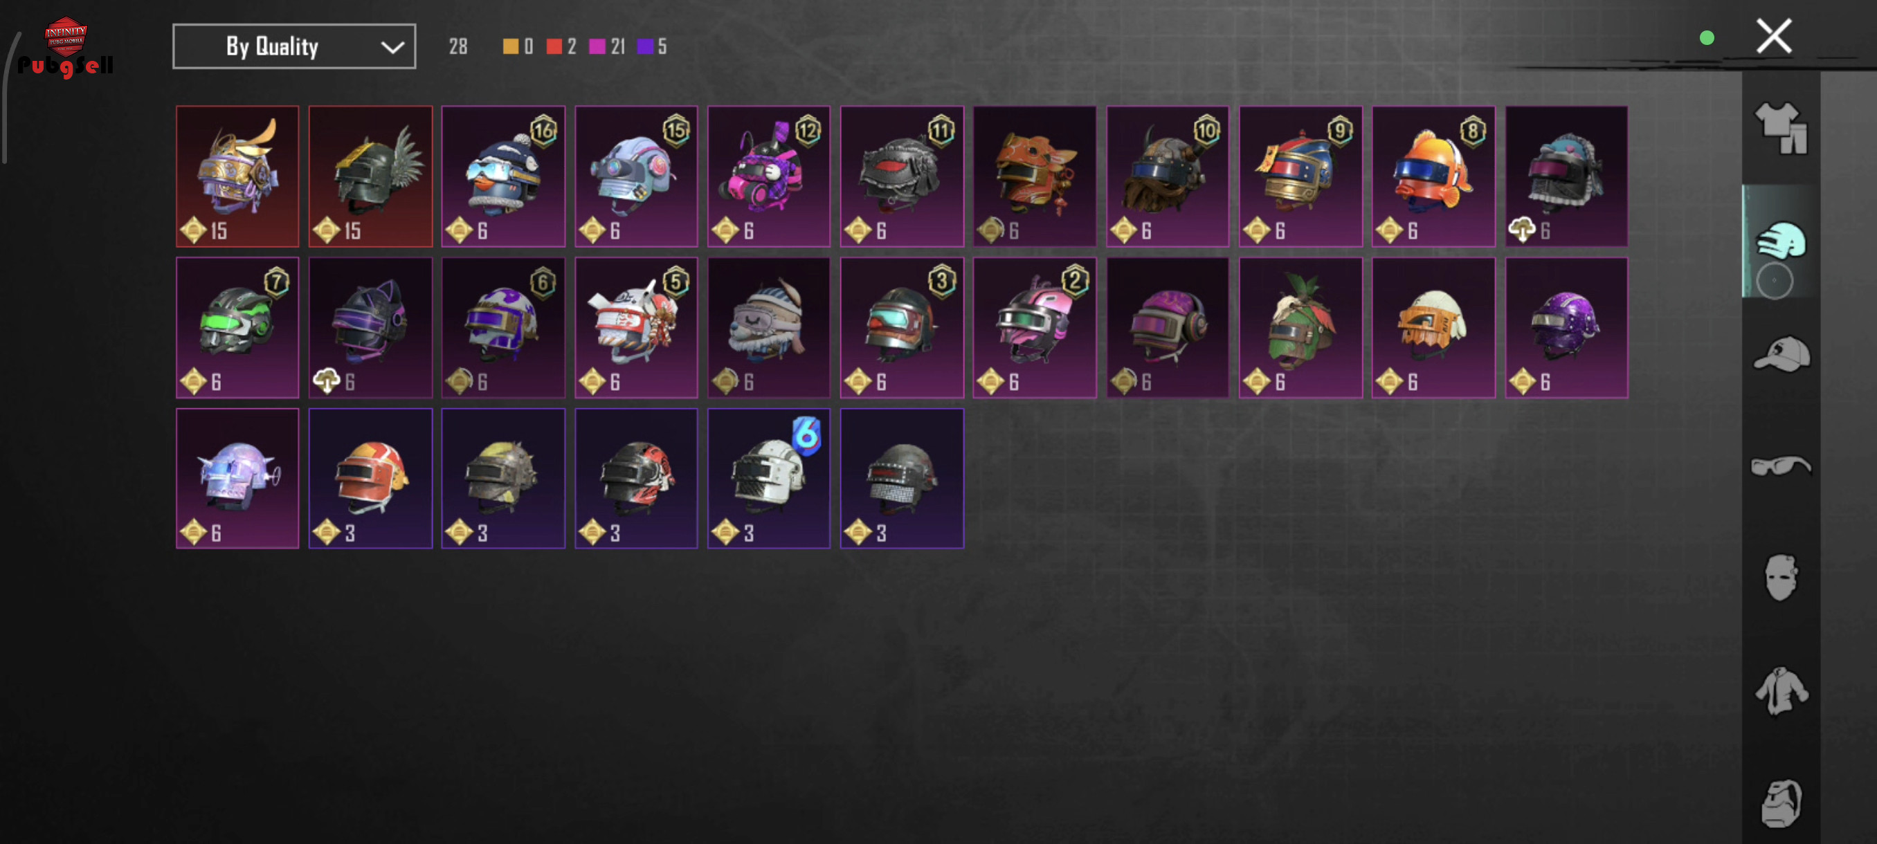The width and height of the screenshot is (1877, 844).
Task: Click the dropdown chevron arrow beside By Quality
Action: 392,48
